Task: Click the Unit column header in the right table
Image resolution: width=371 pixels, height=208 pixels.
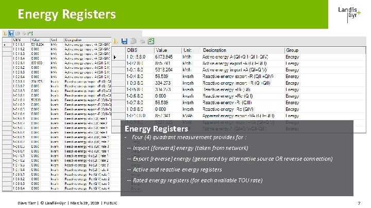Action: point(191,50)
